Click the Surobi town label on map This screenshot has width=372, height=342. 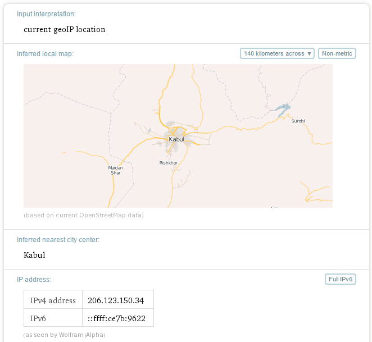[298, 121]
